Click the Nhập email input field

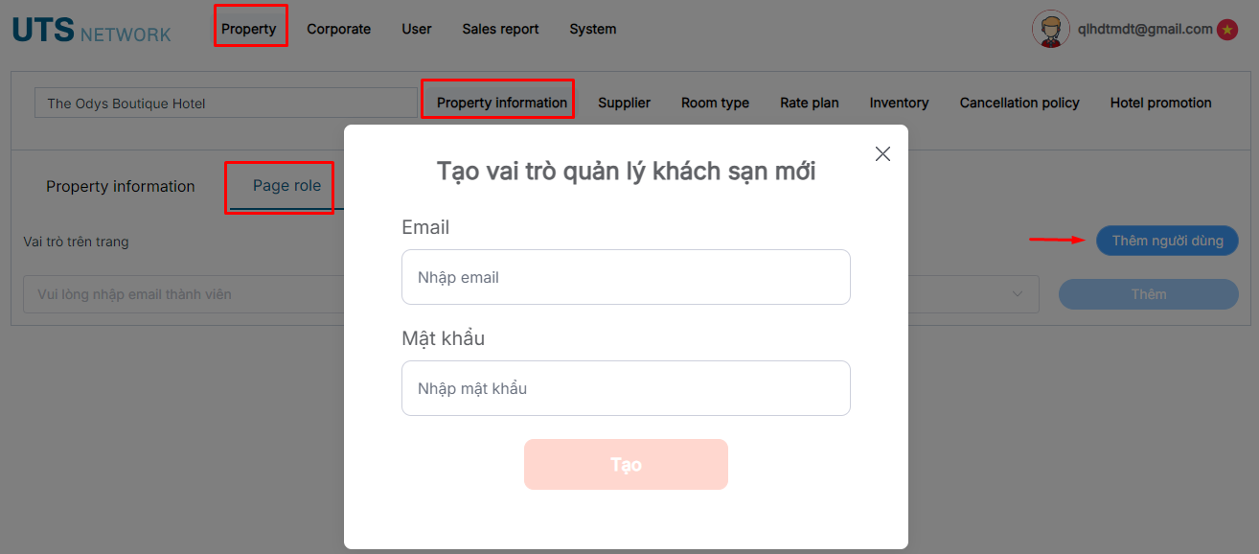pos(626,277)
